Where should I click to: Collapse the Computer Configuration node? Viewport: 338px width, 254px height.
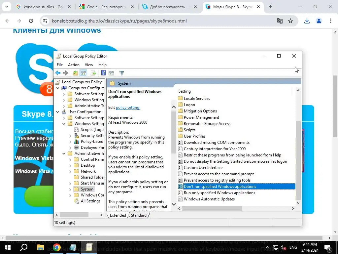click(57, 88)
